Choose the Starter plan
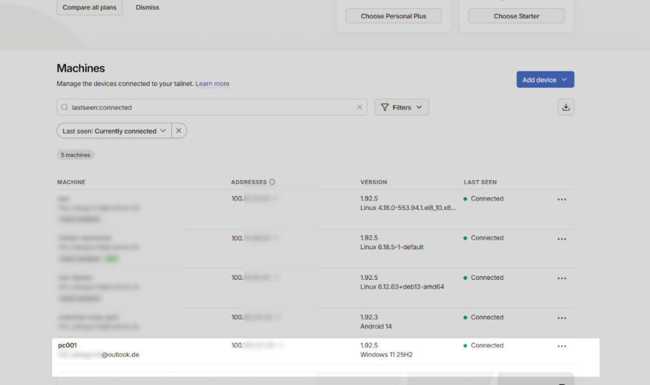The image size is (650, 385). 516,16
